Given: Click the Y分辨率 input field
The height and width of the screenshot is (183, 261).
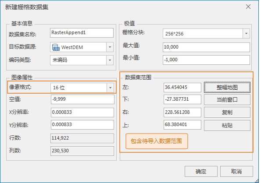Looking at the screenshot, I should click(82, 125).
